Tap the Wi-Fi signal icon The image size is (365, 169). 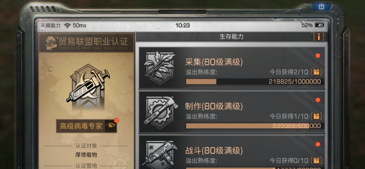[x=67, y=26]
